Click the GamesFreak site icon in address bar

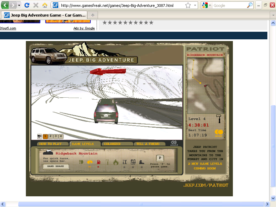click(x=56, y=5)
